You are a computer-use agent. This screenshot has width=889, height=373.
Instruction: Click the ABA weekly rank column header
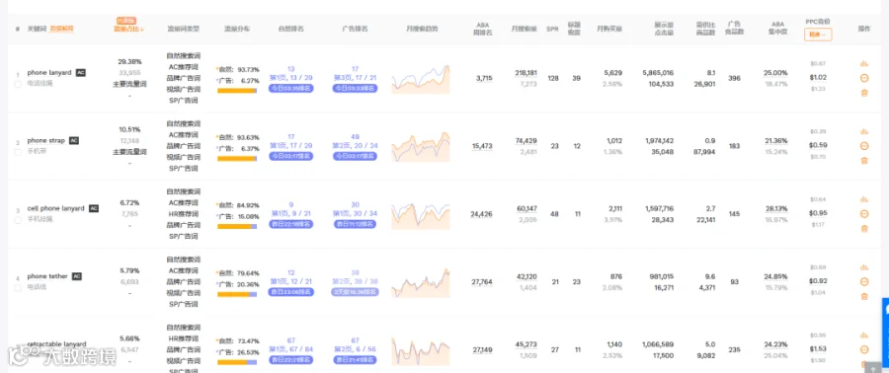click(x=482, y=29)
